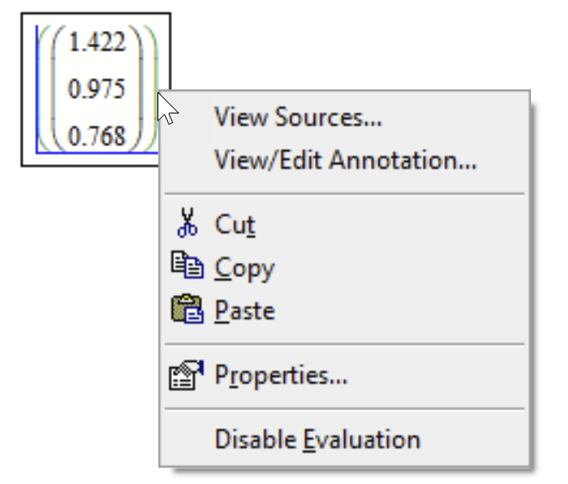Click the scissors Cut icon
Image resolution: width=568 pixels, height=484 pixels.
[x=185, y=224]
